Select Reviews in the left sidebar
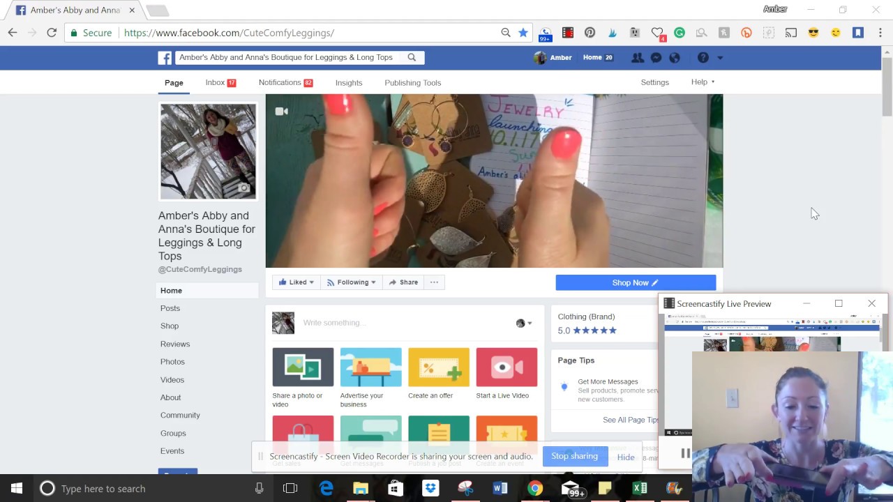The height and width of the screenshot is (502, 893). tap(175, 344)
